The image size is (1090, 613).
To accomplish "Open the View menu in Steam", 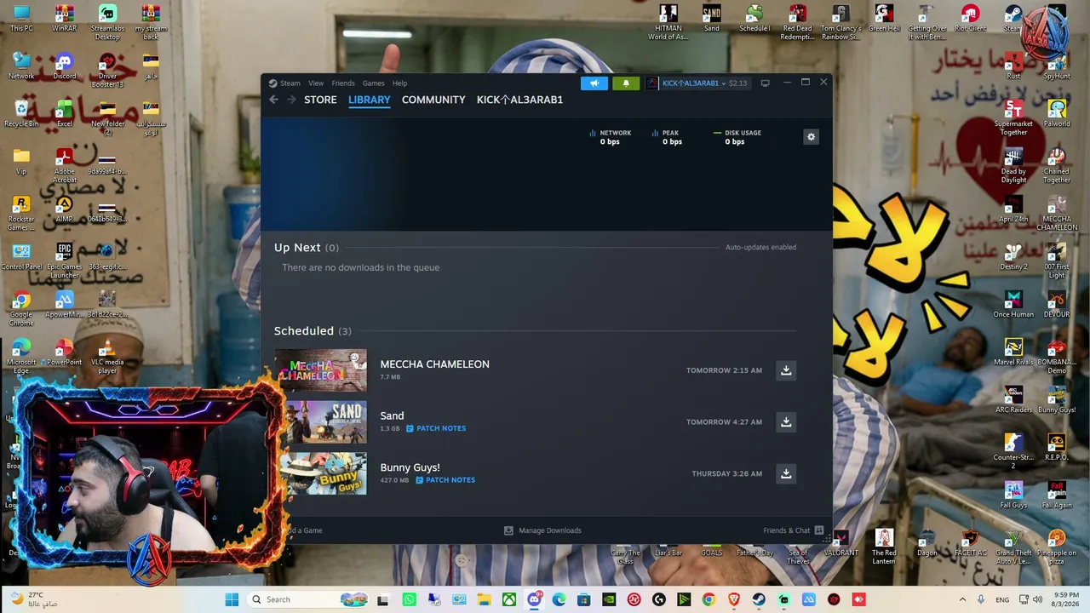I will click(x=316, y=83).
